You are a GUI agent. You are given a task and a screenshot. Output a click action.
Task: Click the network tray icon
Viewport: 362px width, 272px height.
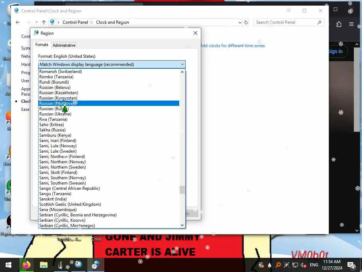(295, 265)
